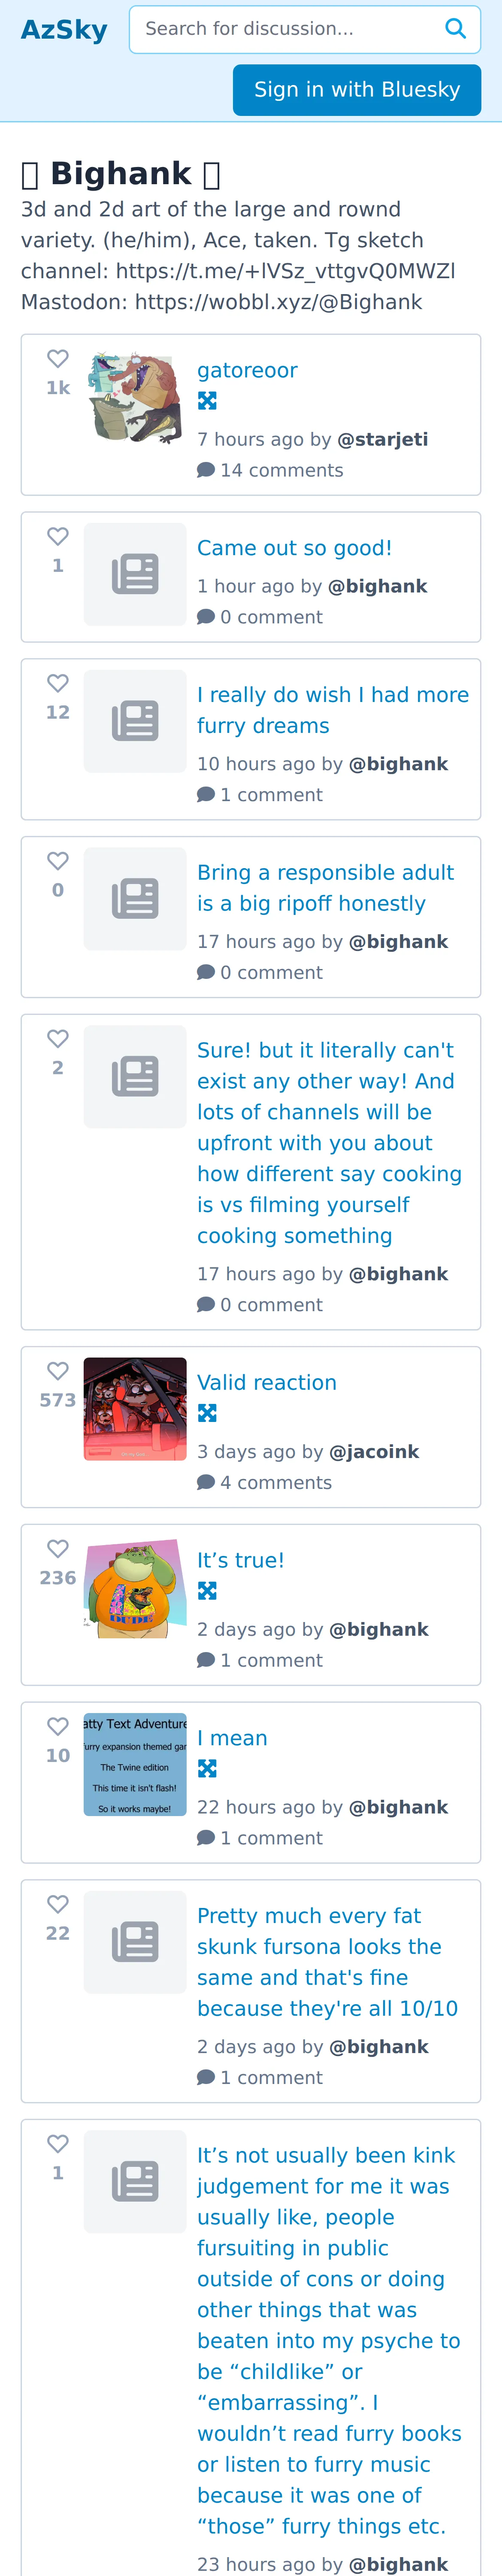Click comment bubble on '14 comments'
This screenshot has height=2576, width=502.
point(206,470)
